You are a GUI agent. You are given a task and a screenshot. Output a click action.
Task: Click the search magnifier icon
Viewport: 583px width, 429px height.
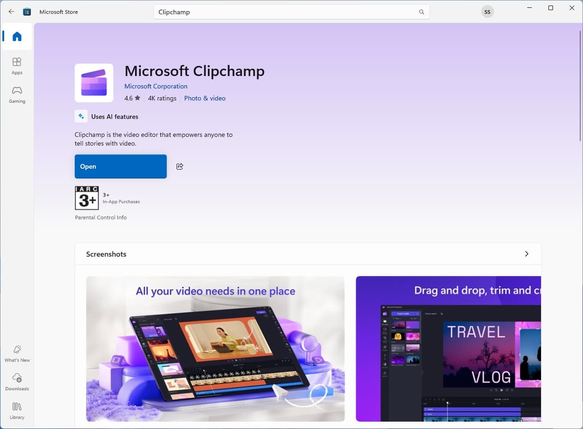[421, 12]
